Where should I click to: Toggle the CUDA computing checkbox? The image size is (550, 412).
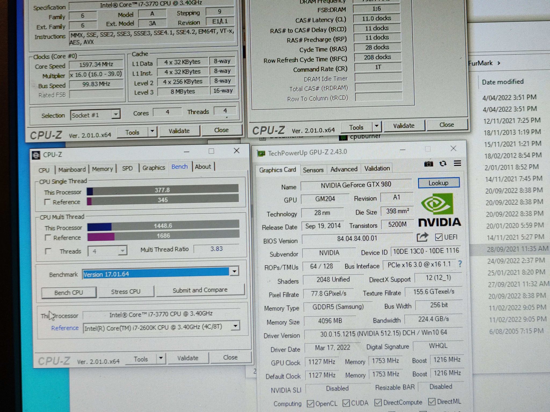[346, 403]
